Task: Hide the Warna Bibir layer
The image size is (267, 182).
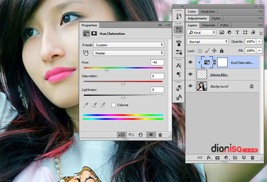Action: click(190, 74)
